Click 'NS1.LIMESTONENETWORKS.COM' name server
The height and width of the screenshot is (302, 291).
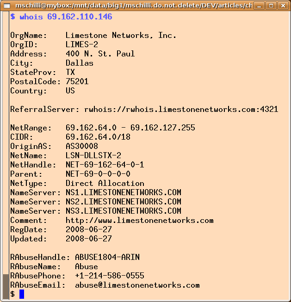coord(124,192)
